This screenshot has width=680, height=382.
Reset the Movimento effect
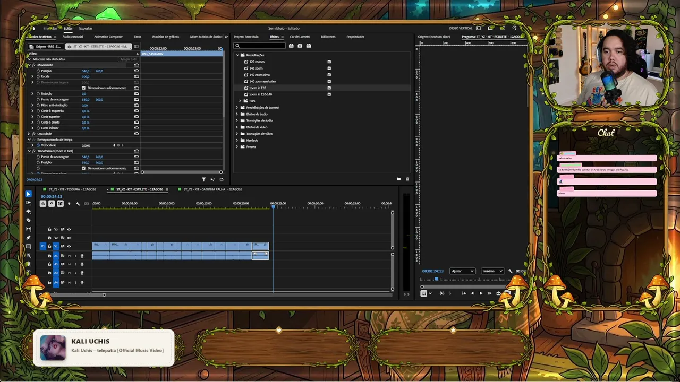(137, 65)
